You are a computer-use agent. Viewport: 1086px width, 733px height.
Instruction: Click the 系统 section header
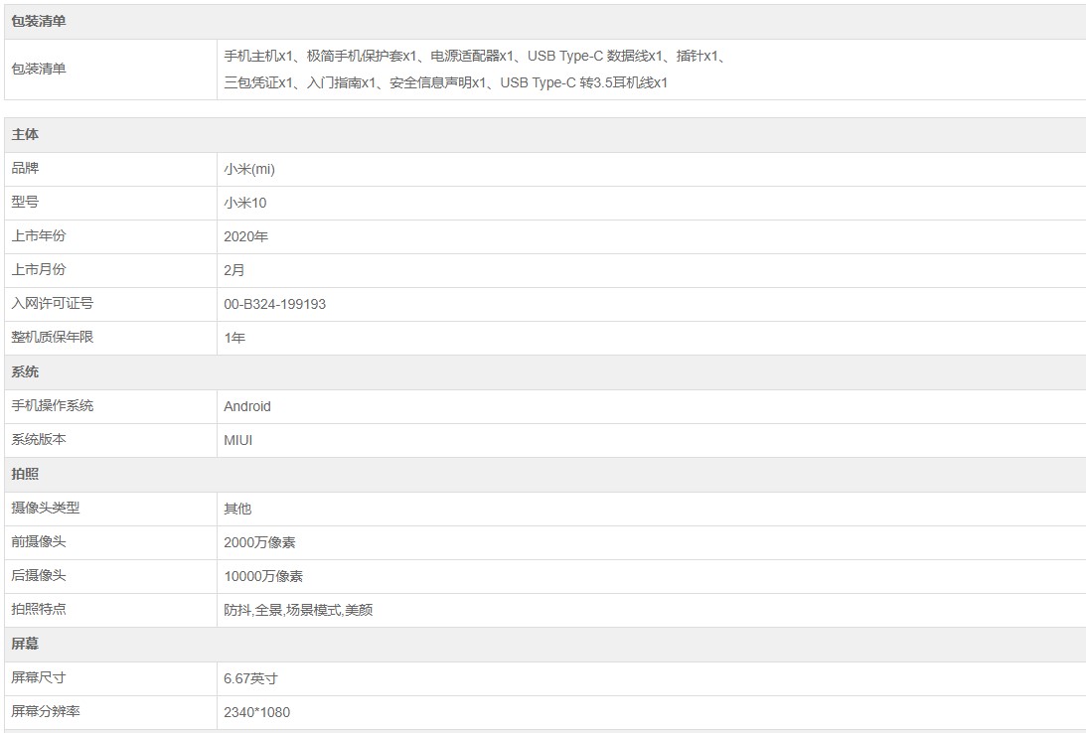point(25,371)
